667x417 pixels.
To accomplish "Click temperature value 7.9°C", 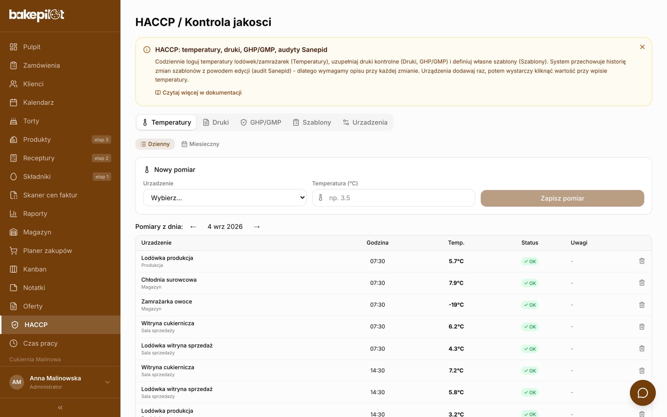I will tap(456, 283).
